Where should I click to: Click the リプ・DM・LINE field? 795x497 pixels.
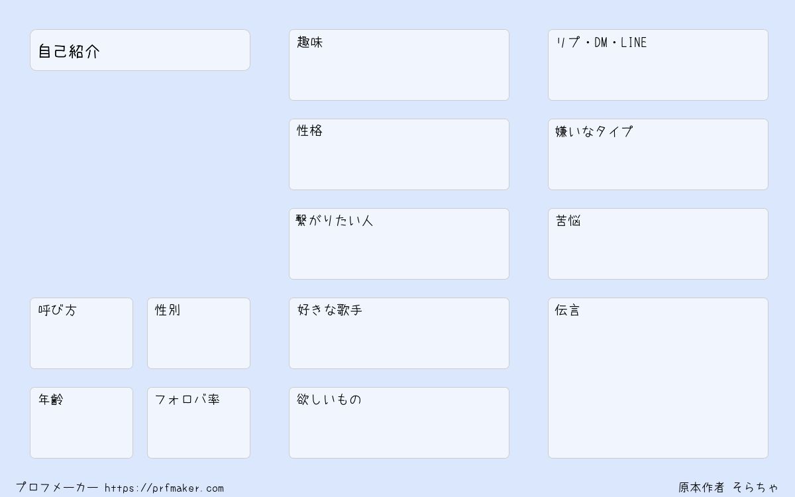[x=658, y=65]
